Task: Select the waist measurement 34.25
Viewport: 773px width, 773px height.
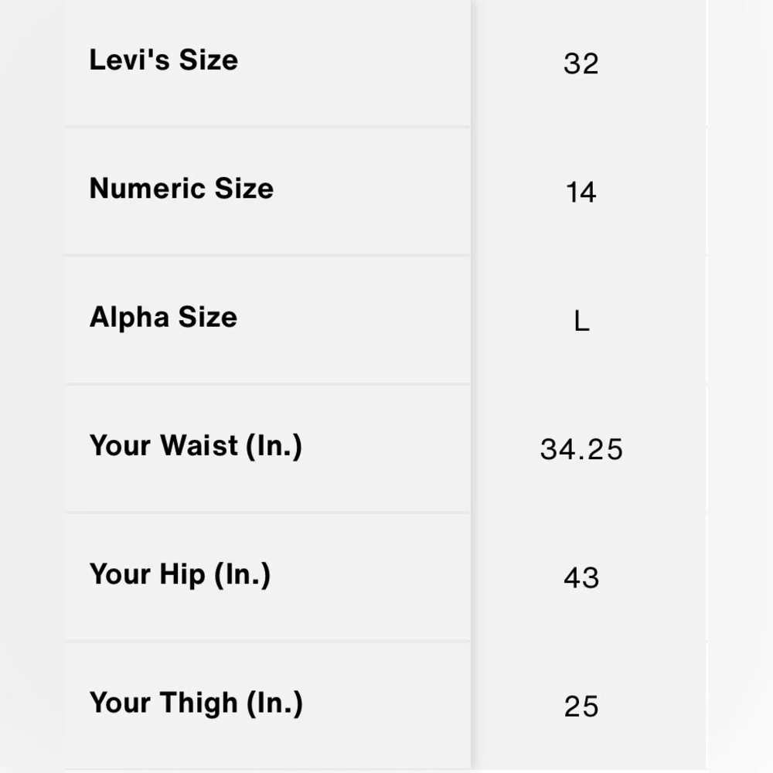Action: coord(581,449)
